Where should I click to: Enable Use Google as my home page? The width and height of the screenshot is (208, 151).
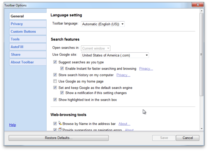tap(55, 81)
